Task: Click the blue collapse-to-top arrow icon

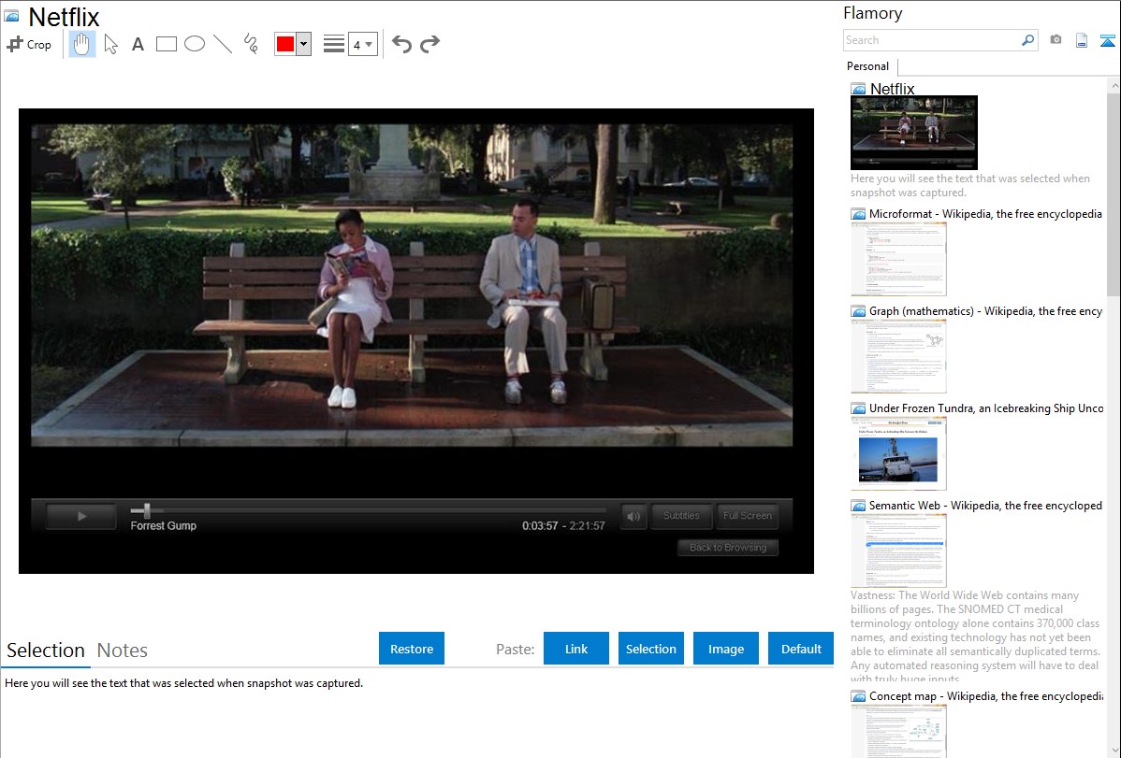Action: click(x=1107, y=40)
